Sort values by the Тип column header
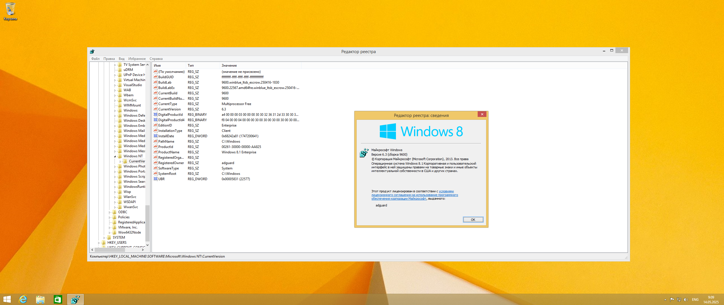Screen dimensions: 724x305 point(202,65)
